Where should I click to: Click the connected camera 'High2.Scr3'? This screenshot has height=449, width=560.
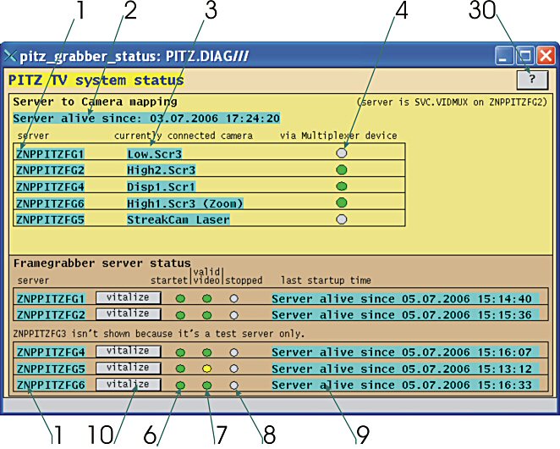pos(161,170)
